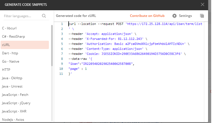212x123 pixels.
Task: Click the "page" : 1 line
Action: pyautogui.click(x=78, y=69)
